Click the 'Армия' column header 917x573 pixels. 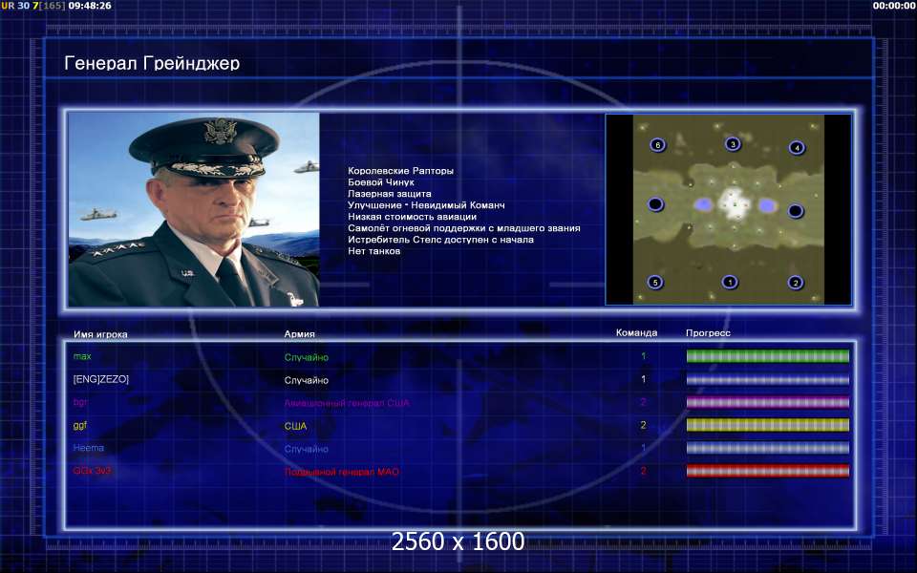click(x=299, y=334)
